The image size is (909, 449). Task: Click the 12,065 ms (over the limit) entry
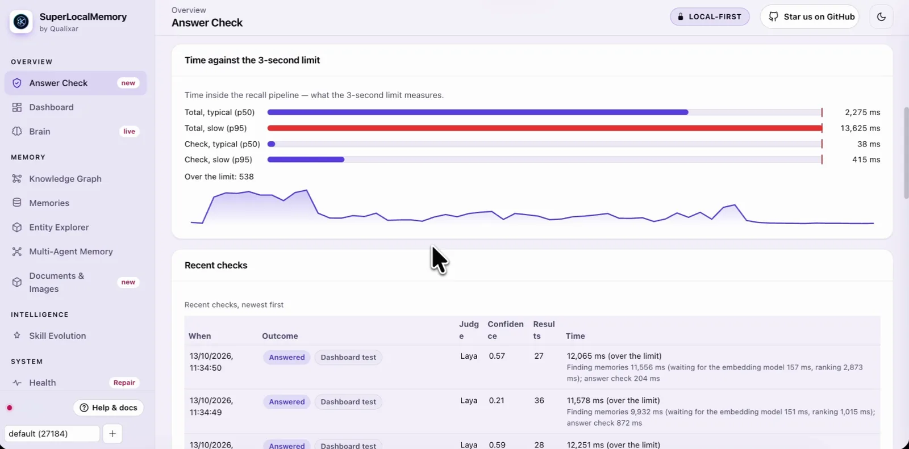[x=614, y=356]
